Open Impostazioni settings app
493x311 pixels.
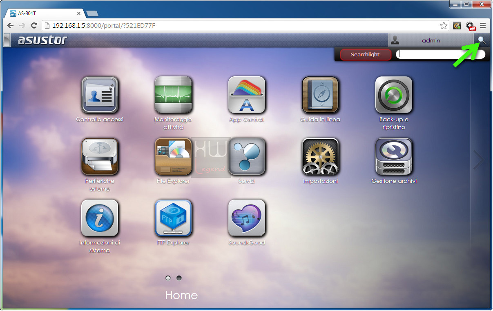(x=320, y=156)
